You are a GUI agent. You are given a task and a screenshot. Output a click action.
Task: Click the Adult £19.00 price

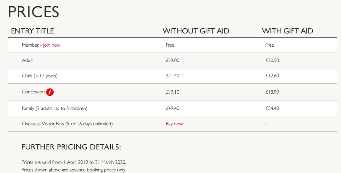point(172,60)
